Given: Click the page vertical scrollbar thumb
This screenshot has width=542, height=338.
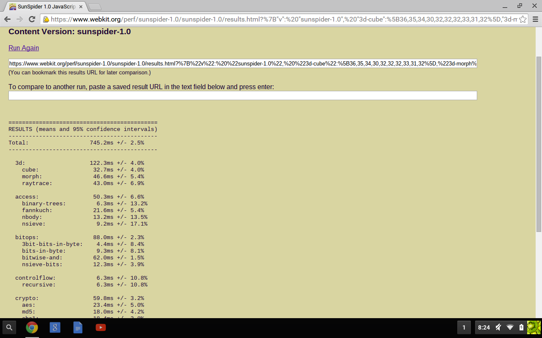Looking at the screenshot, I should tap(539, 144).
